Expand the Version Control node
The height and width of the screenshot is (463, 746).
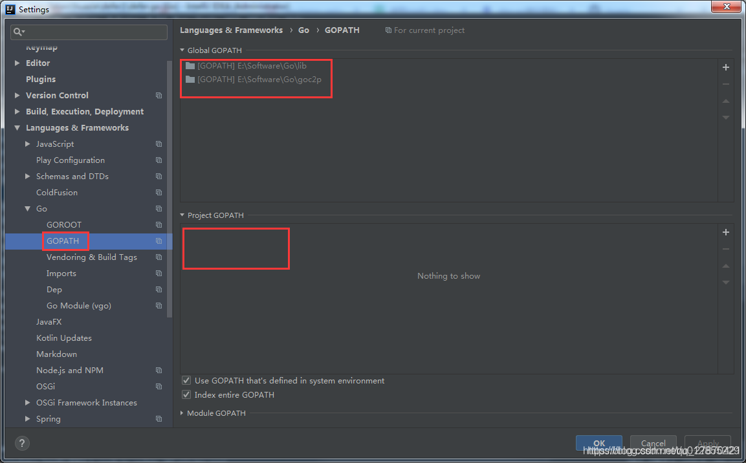17,95
